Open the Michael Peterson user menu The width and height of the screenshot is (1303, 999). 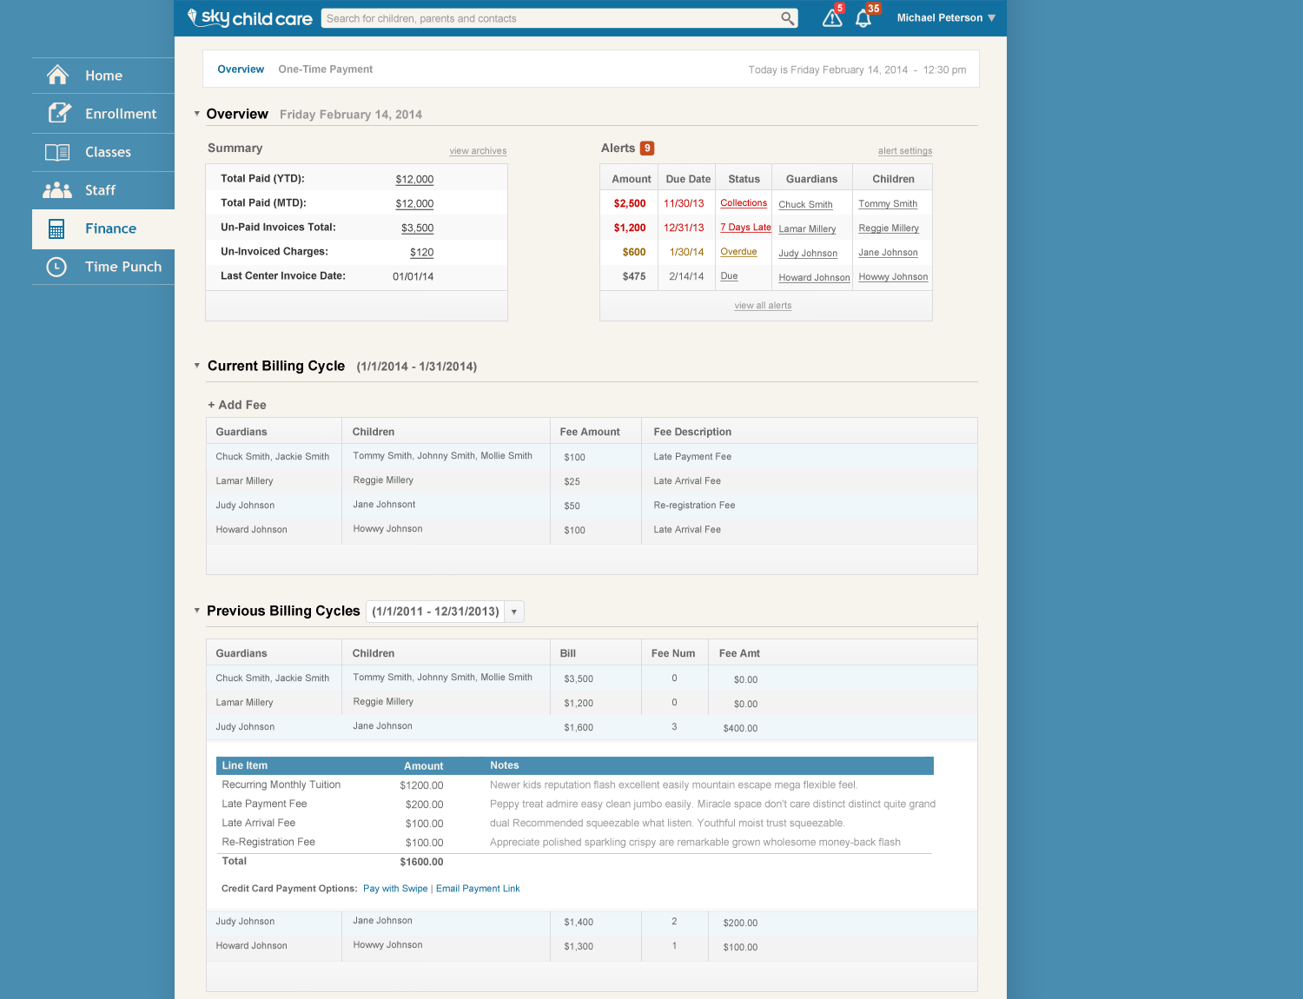(945, 18)
